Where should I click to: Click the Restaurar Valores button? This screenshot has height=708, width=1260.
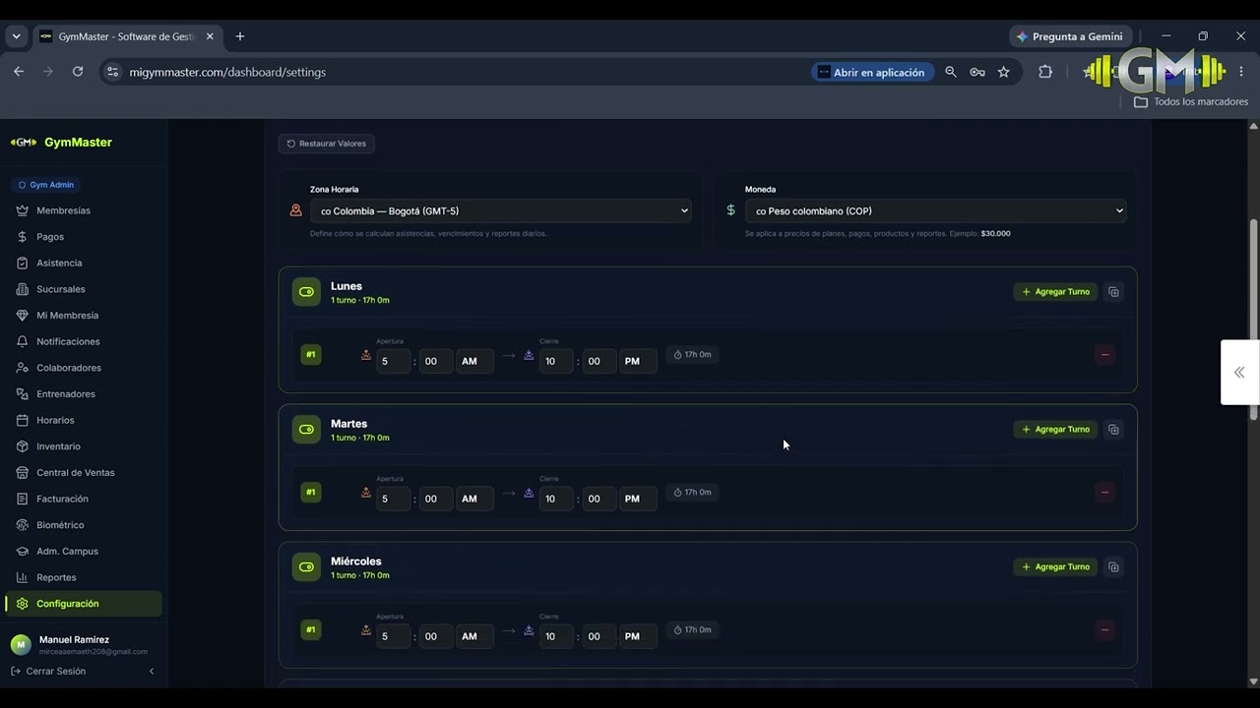pos(326,144)
